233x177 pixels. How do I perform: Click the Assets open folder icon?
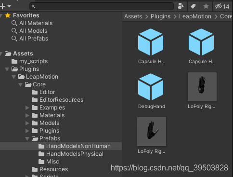pos(8,54)
